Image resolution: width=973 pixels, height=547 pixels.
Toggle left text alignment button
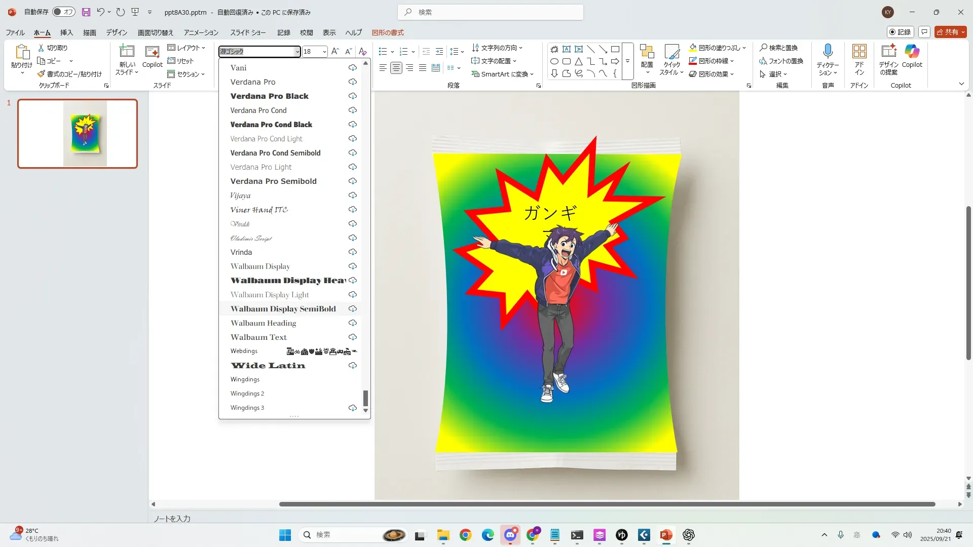383,68
